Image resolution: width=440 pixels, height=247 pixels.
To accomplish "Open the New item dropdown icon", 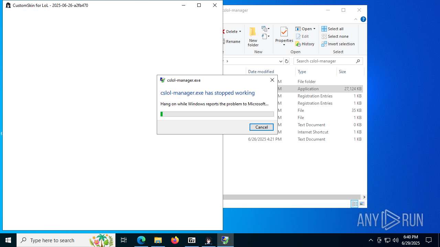I will click(x=265, y=29).
